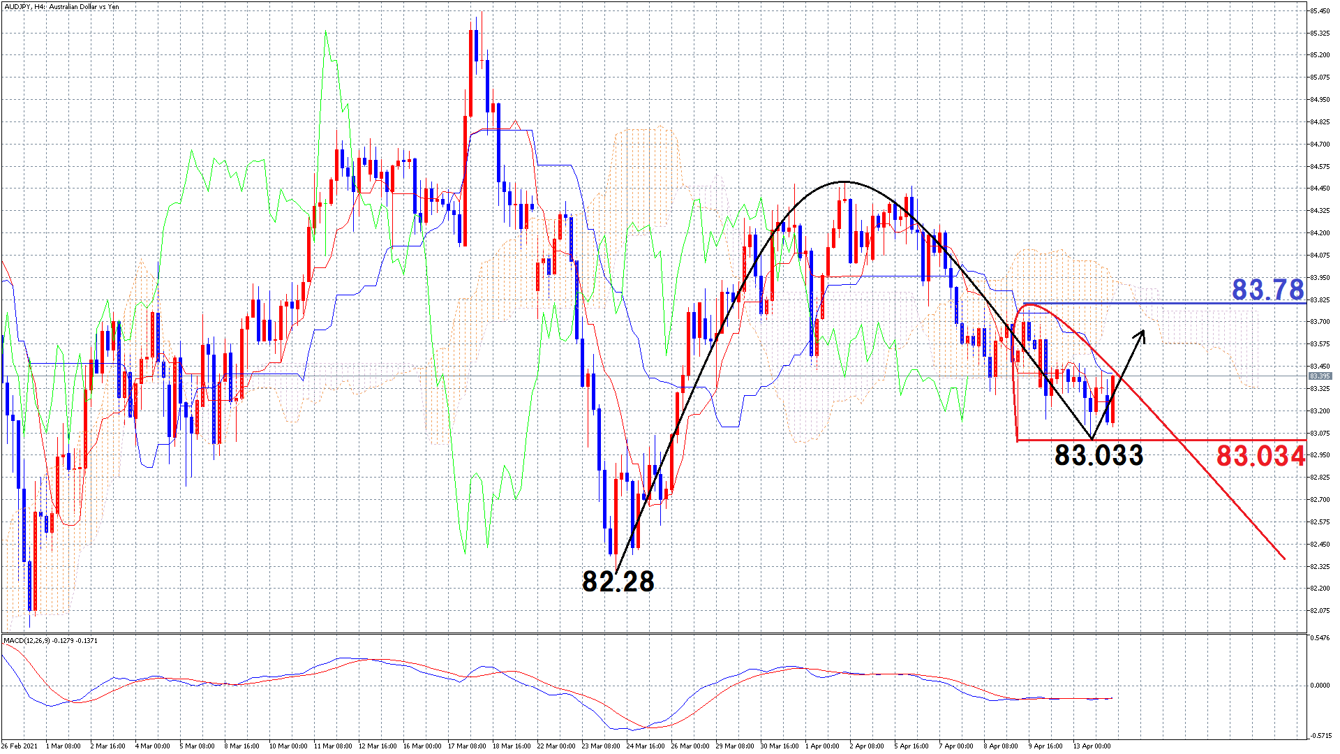Click the current price tag 83.395

pyautogui.click(x=1320, y=376)
